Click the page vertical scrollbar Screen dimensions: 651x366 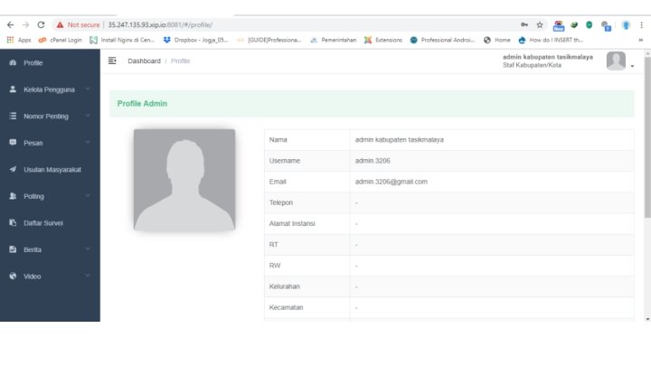tap(647, 137)
